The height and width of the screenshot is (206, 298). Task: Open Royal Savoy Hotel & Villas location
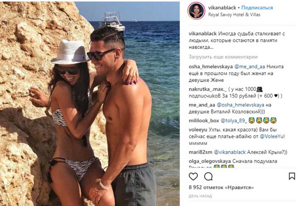234,14
